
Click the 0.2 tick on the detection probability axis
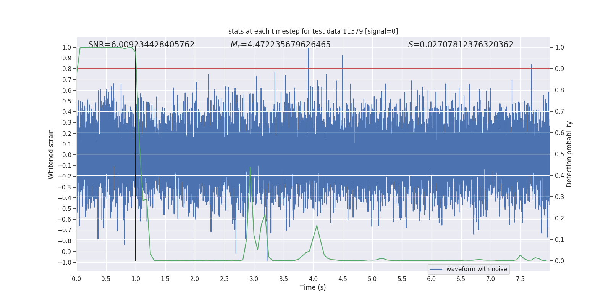(559, 218)
